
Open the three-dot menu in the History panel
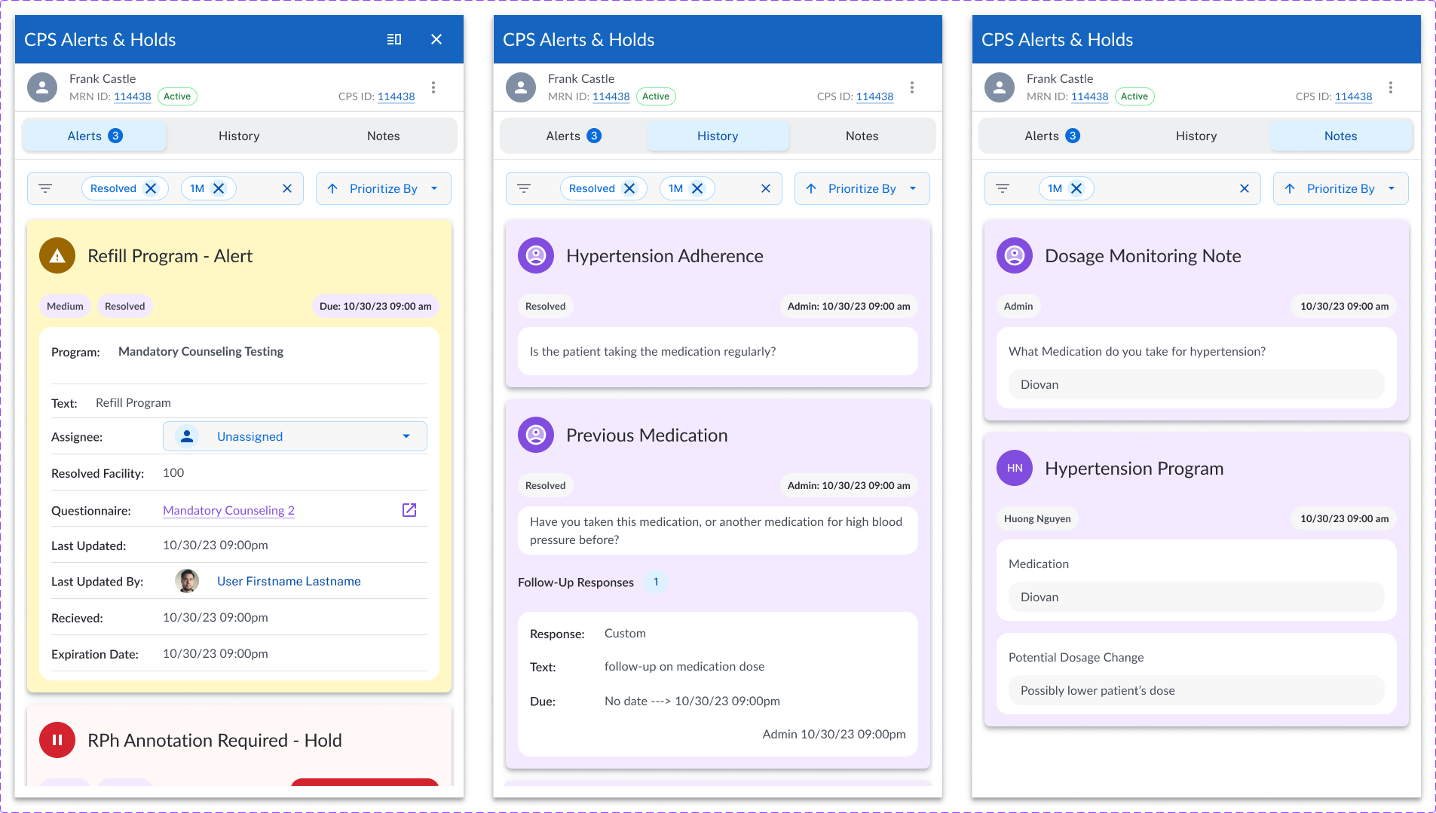(912, 87)
